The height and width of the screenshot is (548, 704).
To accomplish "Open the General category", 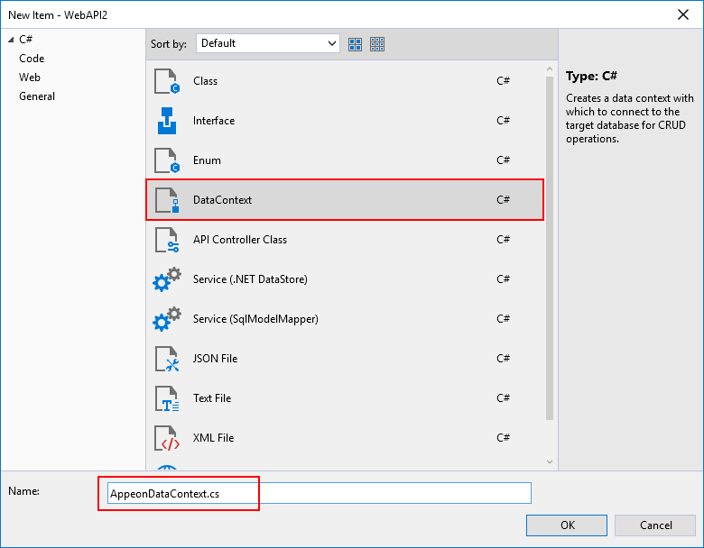I will 37,96.
